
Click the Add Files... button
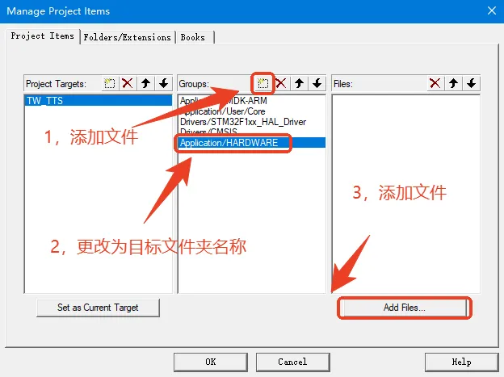[405, 308]
